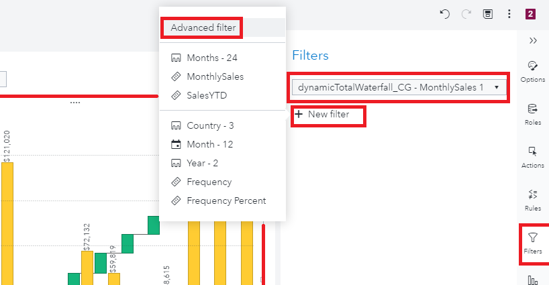Open the Actions pane icon
Screen dimensions: 549x285
(x=533, y=156)
